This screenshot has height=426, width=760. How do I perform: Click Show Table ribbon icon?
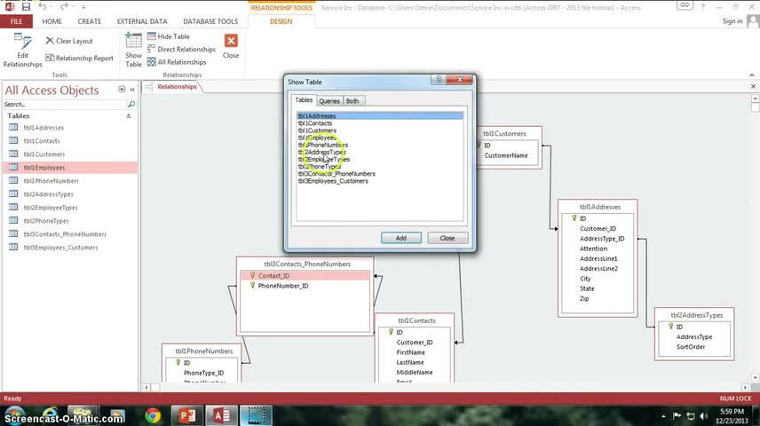[x=133, y=50]
